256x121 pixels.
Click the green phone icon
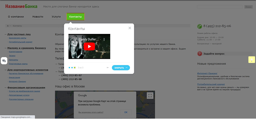[x=200, y=26]
